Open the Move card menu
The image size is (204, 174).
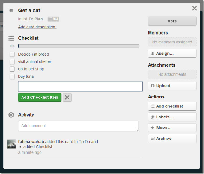[x=172, y=128]
